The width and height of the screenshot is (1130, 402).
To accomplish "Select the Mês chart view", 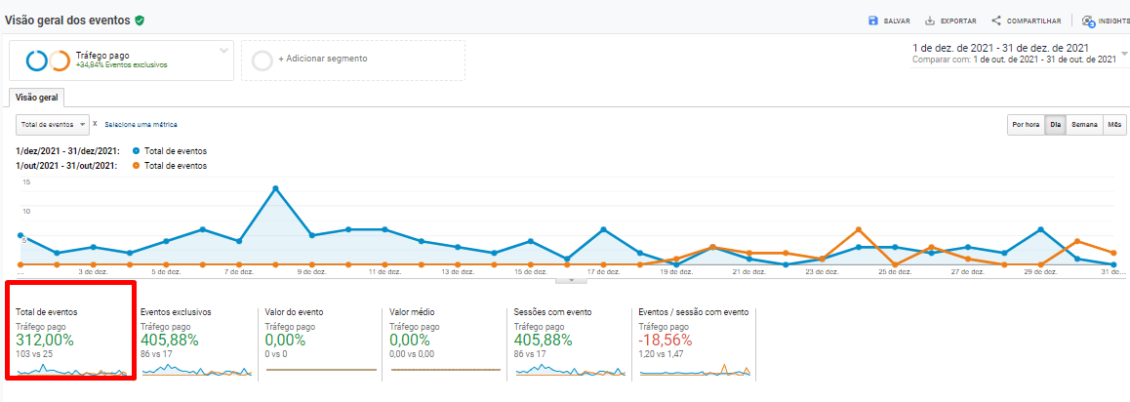I will click(1114, 125).
